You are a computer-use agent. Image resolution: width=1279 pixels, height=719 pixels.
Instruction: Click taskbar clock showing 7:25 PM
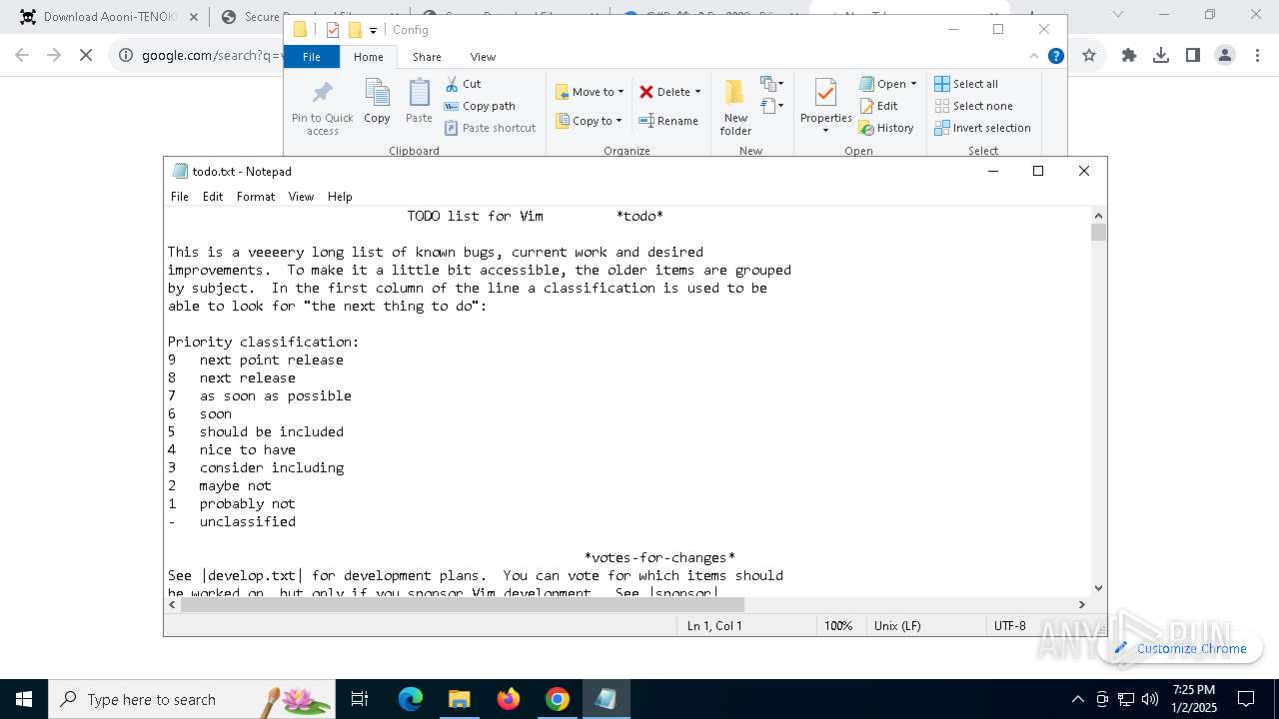1194,699
